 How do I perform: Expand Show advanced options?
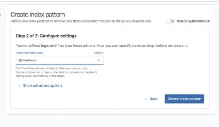point(43,86)
